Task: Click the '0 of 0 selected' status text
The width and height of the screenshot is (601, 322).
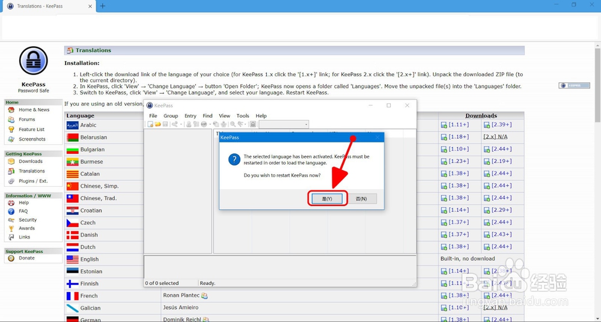Action: pos(162,283)
